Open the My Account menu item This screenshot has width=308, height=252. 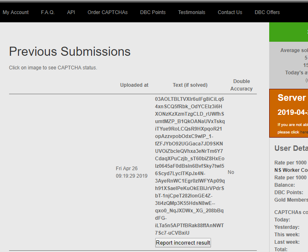16,12
